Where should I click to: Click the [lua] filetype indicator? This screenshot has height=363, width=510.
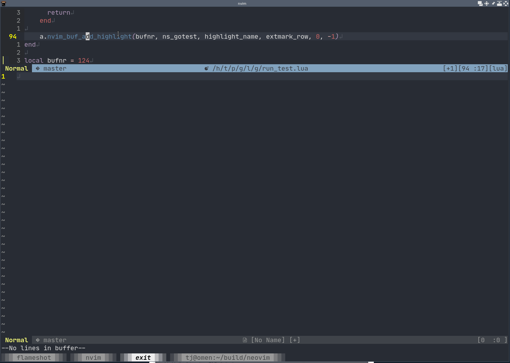tap(498, 68)
